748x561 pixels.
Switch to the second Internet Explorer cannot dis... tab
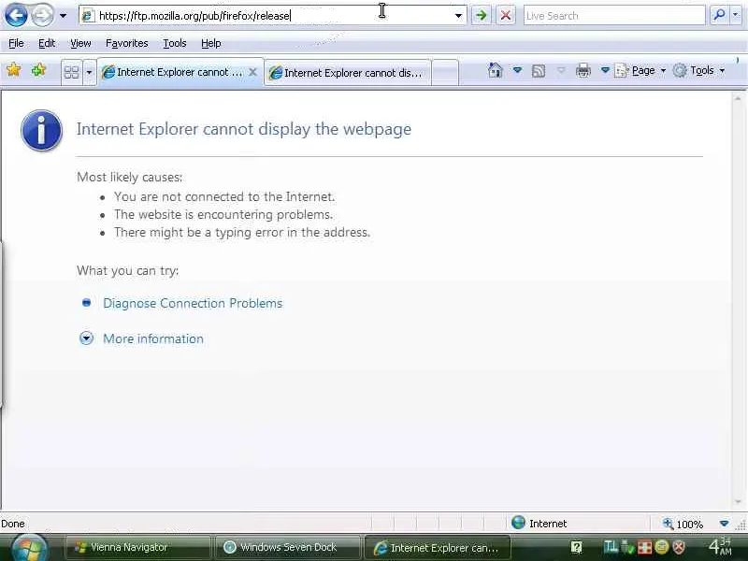(347, 73)
